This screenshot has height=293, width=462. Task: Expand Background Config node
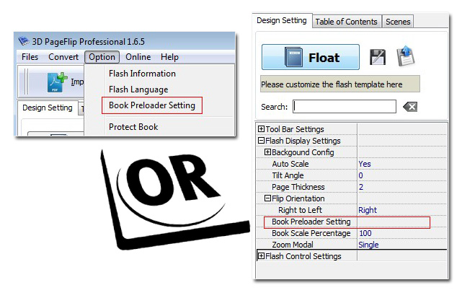point(267,152)
